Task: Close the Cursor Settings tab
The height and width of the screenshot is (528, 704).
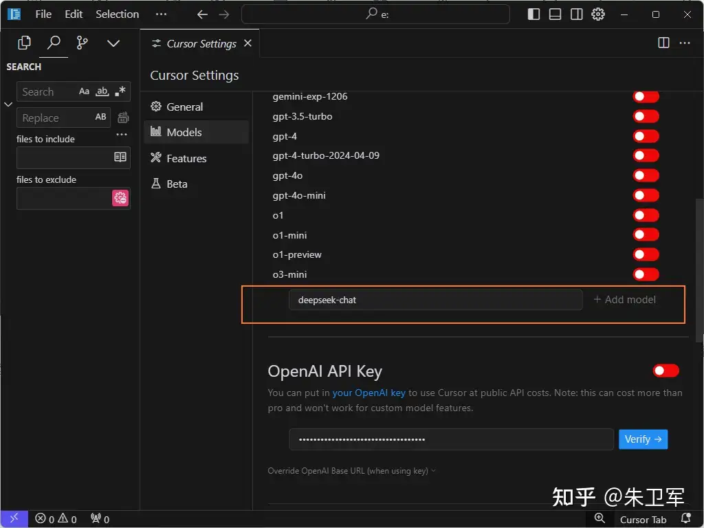Action: tap(247, 43)
